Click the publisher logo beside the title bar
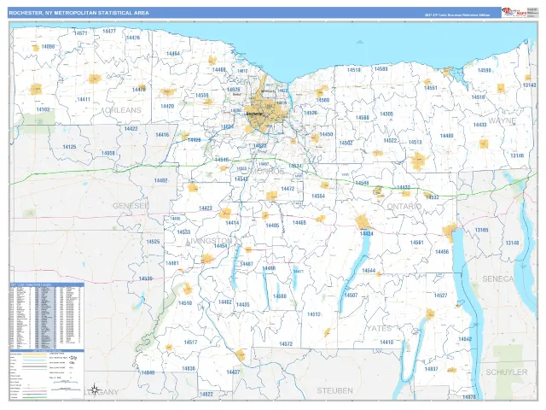Image resolution: width=546 pixels, height=410 pixels. pos(514,13)
